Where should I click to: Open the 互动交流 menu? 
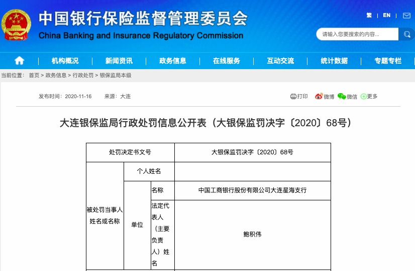280,61
